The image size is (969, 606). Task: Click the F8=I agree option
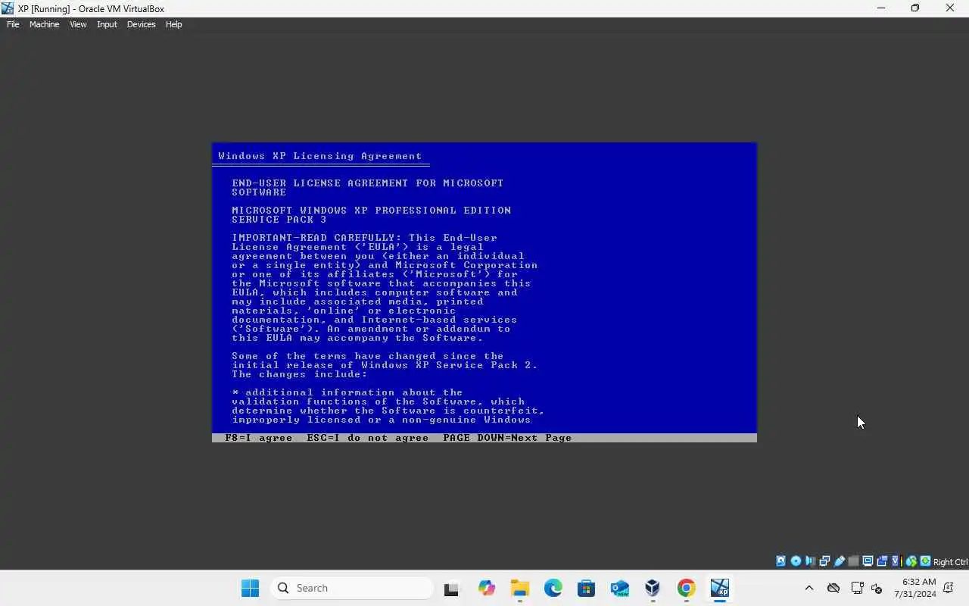point(259,438)
